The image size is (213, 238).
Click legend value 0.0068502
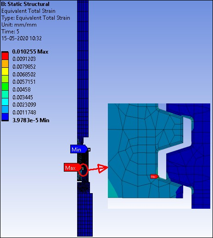pos(24,75)
